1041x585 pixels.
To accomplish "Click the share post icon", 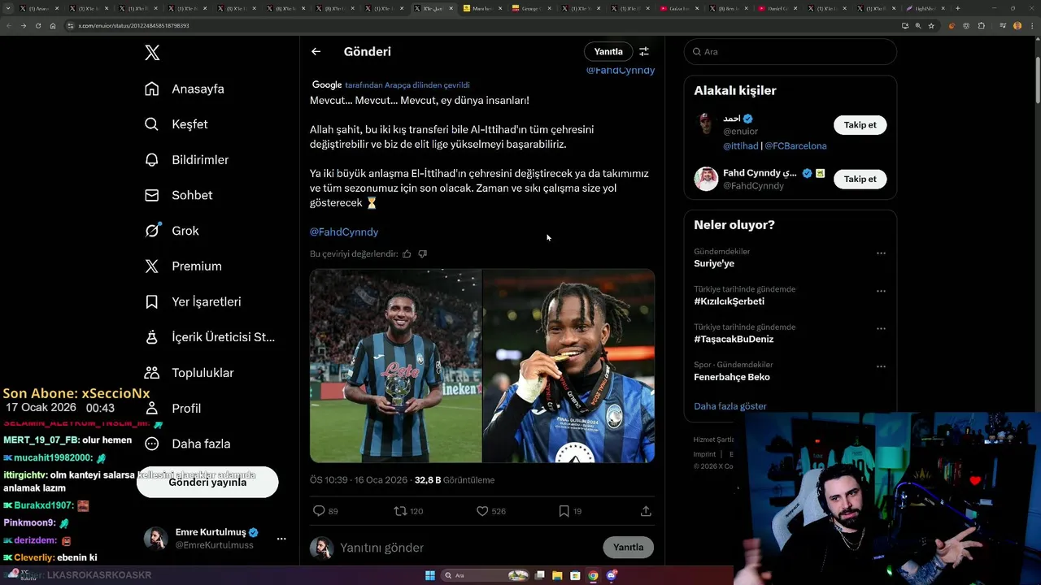I will (646, 511).
